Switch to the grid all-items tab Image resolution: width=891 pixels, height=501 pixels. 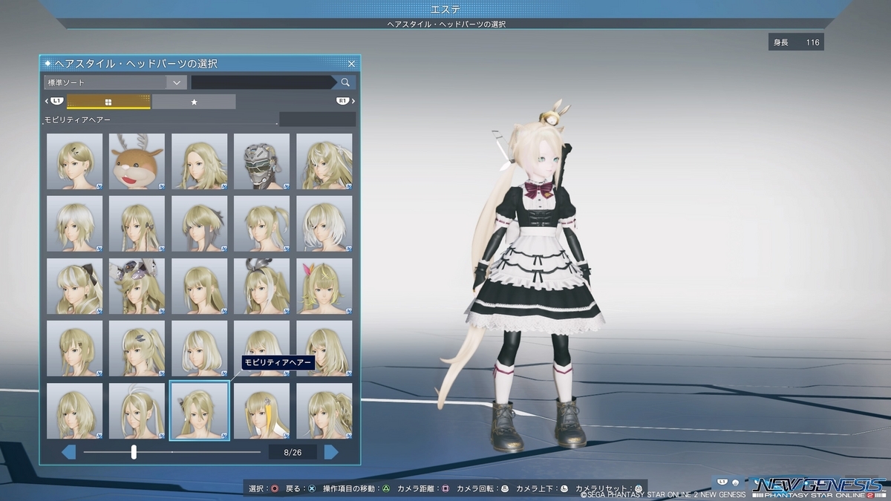pyautogui.click(x=108, y=102)
